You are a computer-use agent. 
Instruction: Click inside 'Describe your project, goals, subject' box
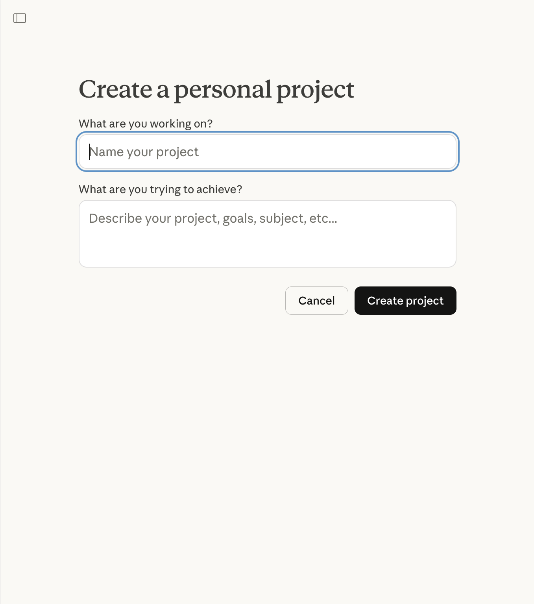click(268, 234)
